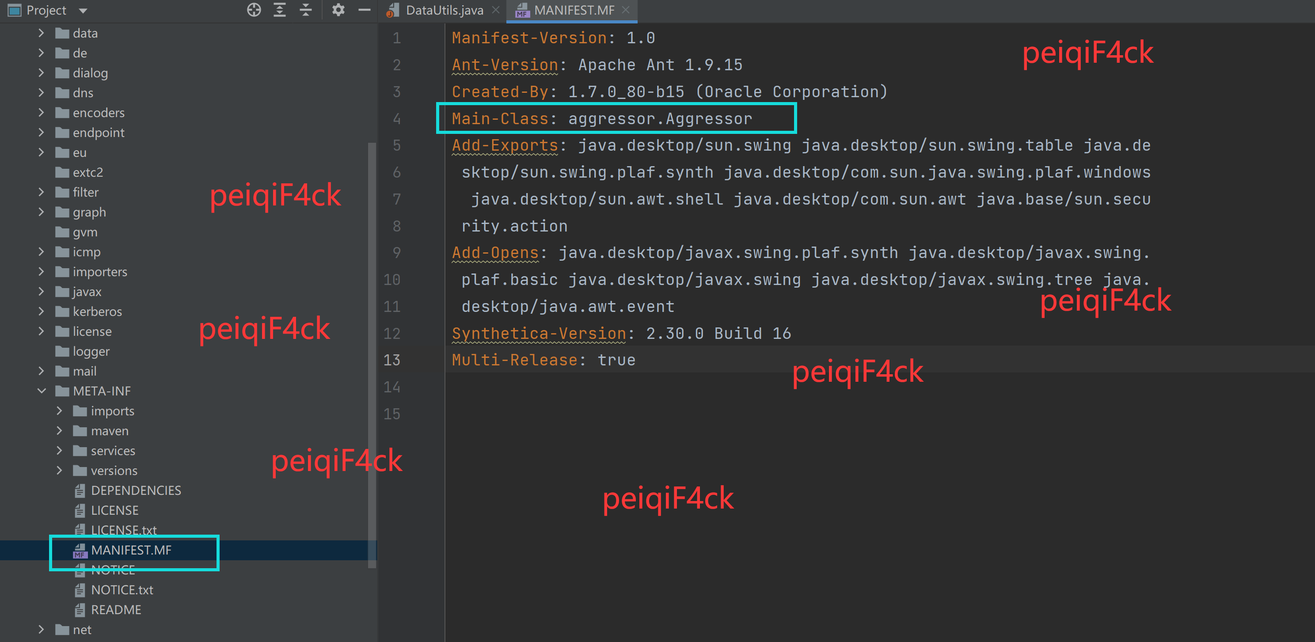Hide the Project panel with minus icon
The image size is (1315, 642).
364,10
